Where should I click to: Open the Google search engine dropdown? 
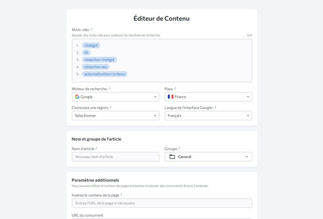coord(115,97)
